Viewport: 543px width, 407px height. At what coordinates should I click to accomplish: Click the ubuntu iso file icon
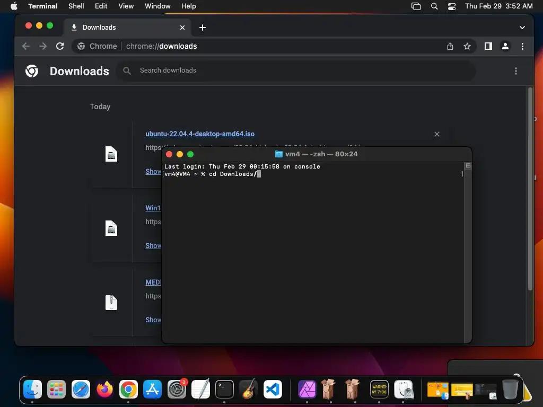tap(111, 154)
